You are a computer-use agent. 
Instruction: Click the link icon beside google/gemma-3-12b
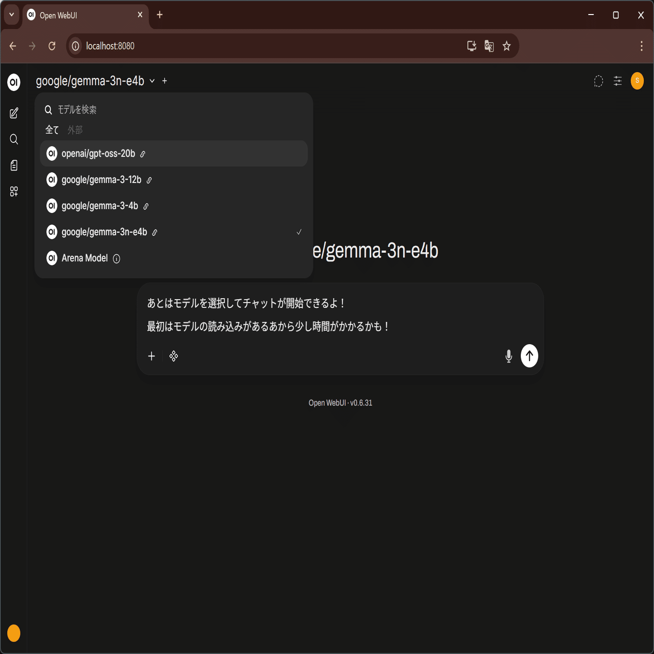(x=149, y=181)
